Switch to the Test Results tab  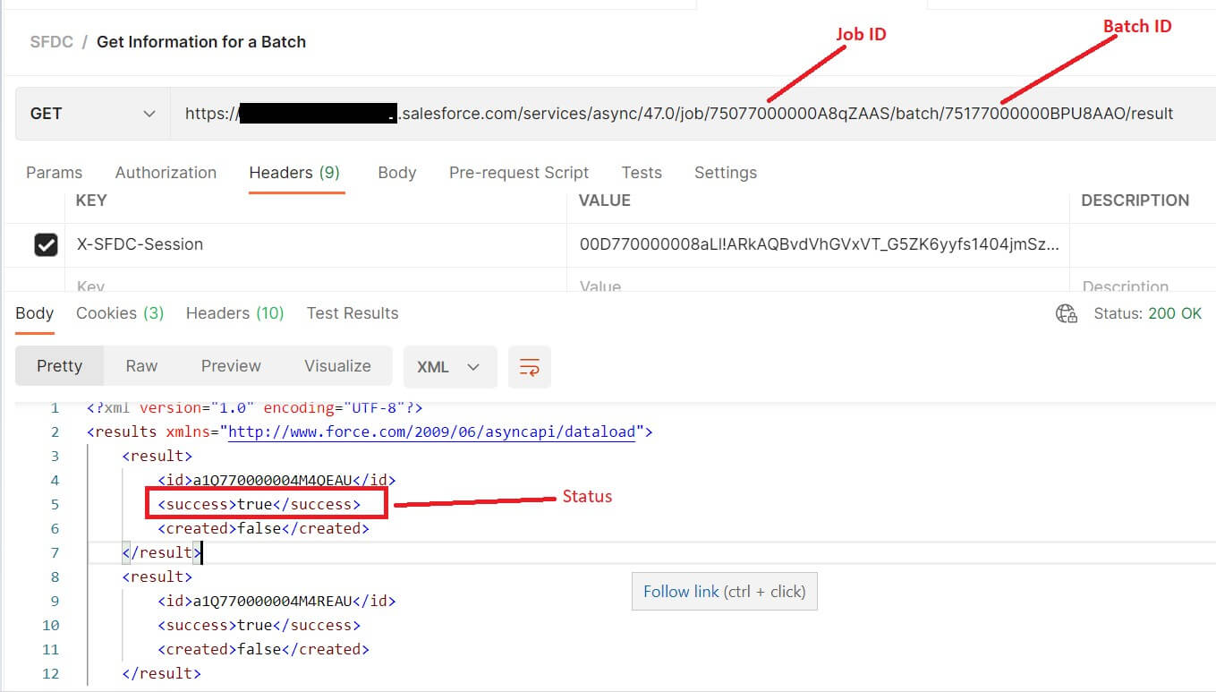(352, 312)
